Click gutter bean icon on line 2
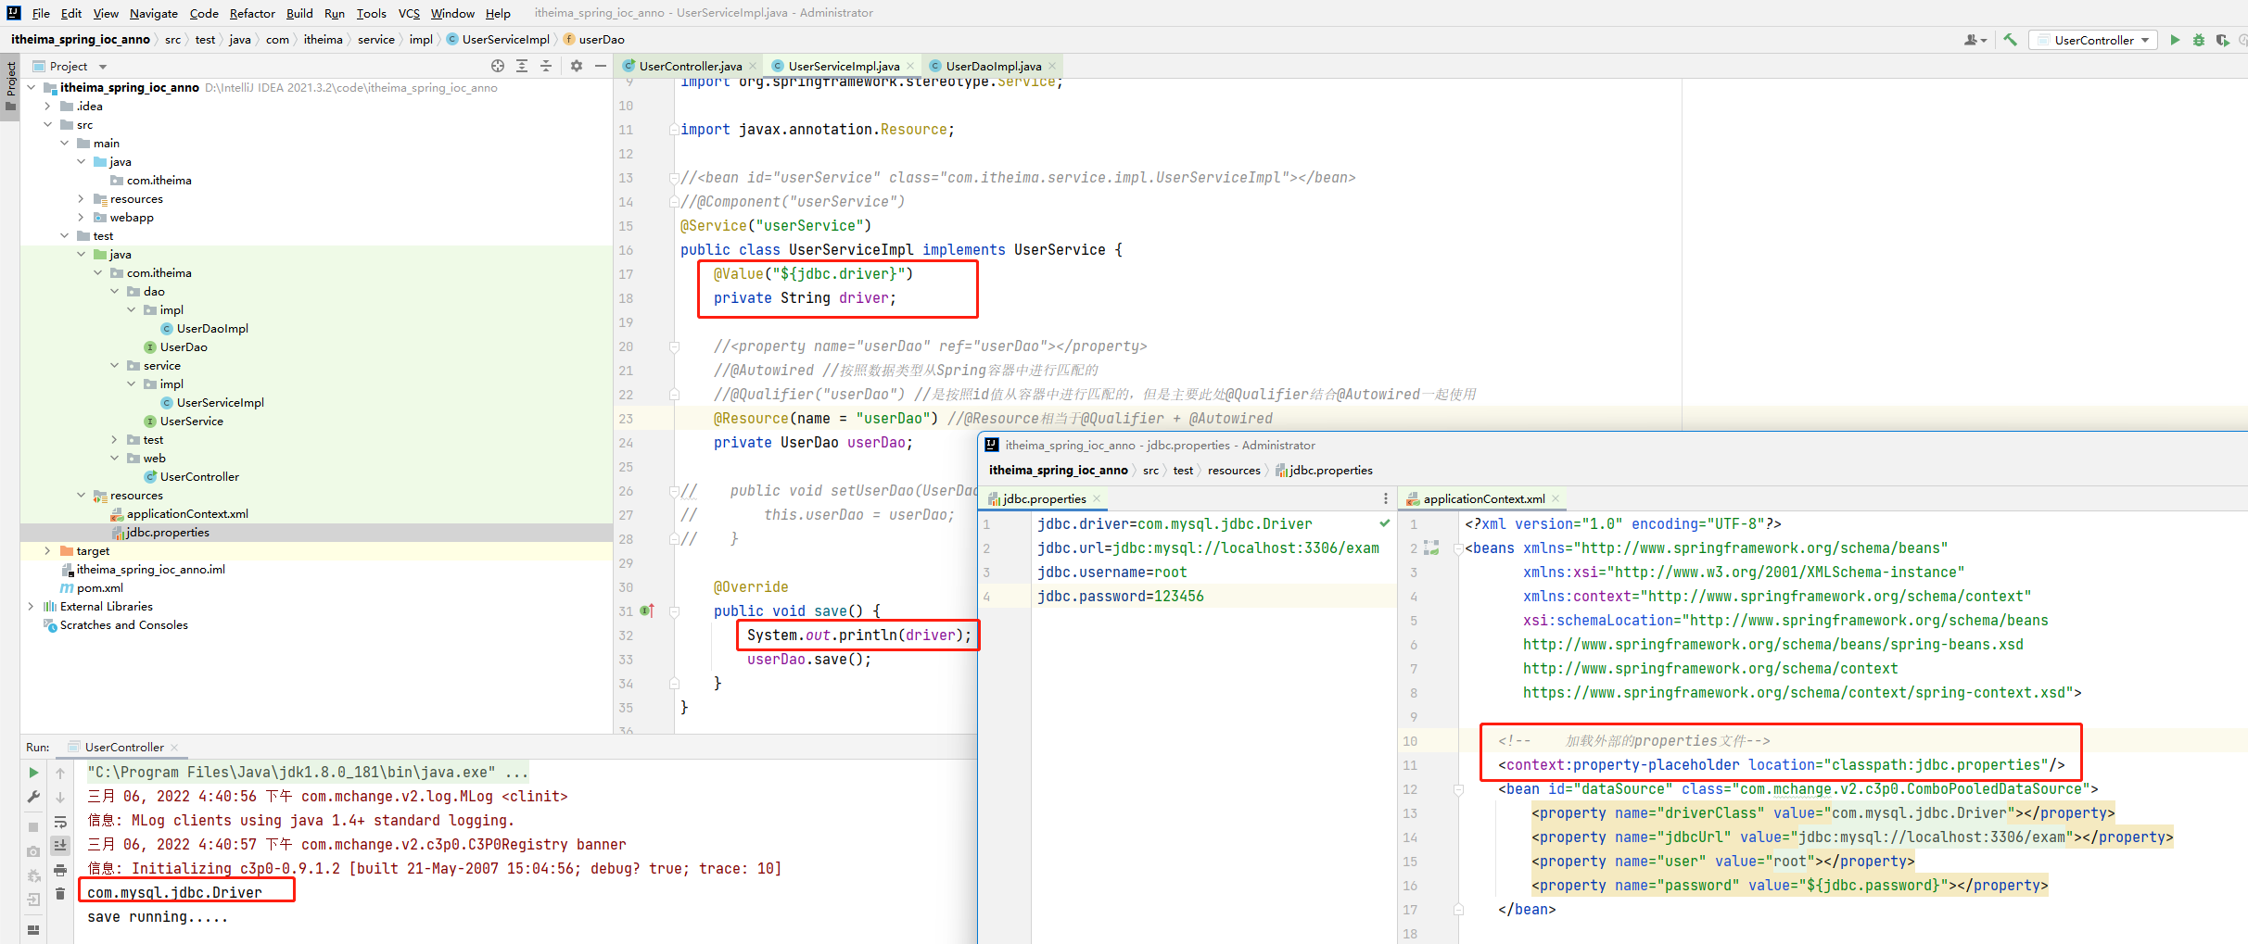 [1432, 548]
